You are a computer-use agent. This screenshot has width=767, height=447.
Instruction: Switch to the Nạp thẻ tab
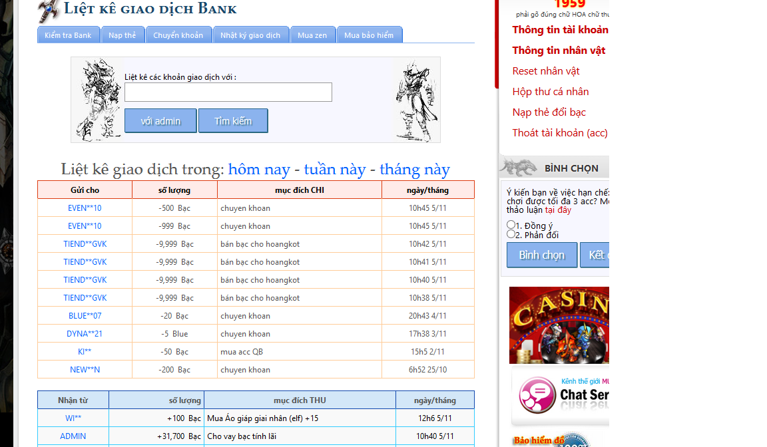(x=123, y=35)
